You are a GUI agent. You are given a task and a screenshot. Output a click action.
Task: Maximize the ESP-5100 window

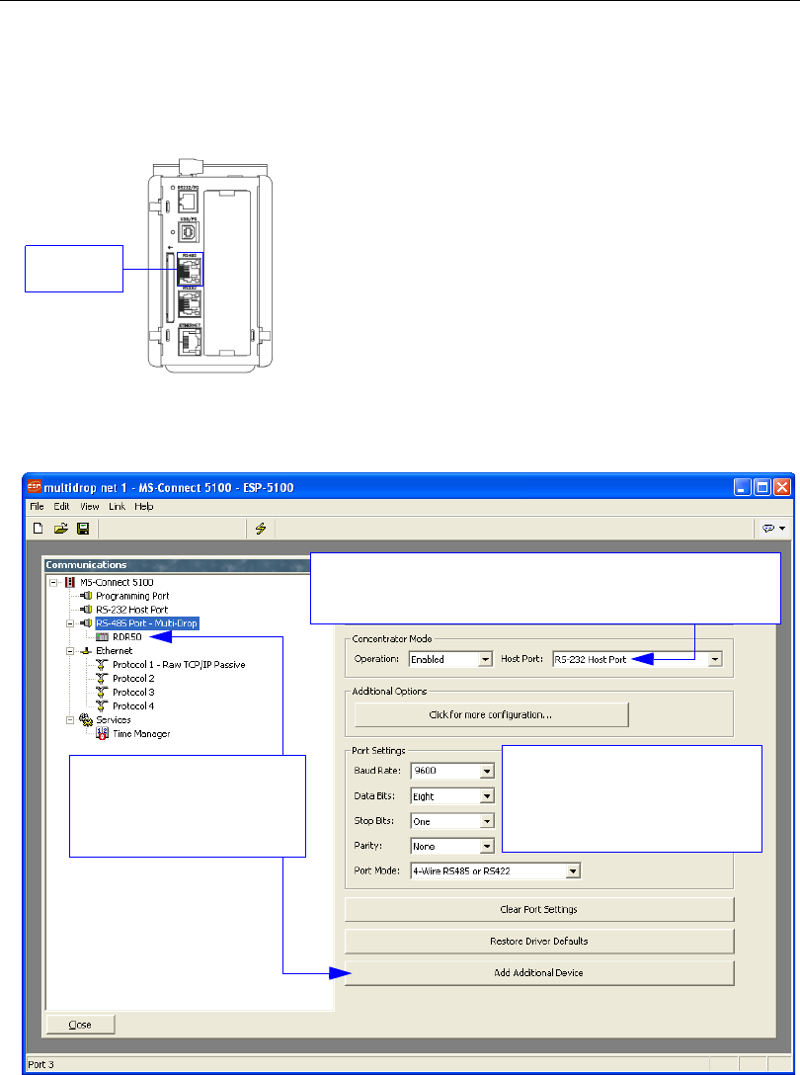pyautogui.click(x=761, y=487)
